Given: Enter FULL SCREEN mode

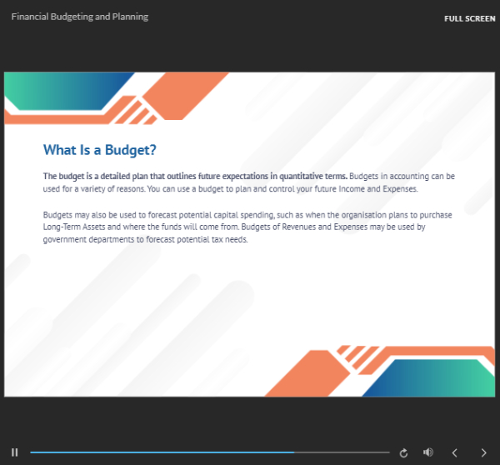Looking at the screenshot, I should tap(470, 18).
